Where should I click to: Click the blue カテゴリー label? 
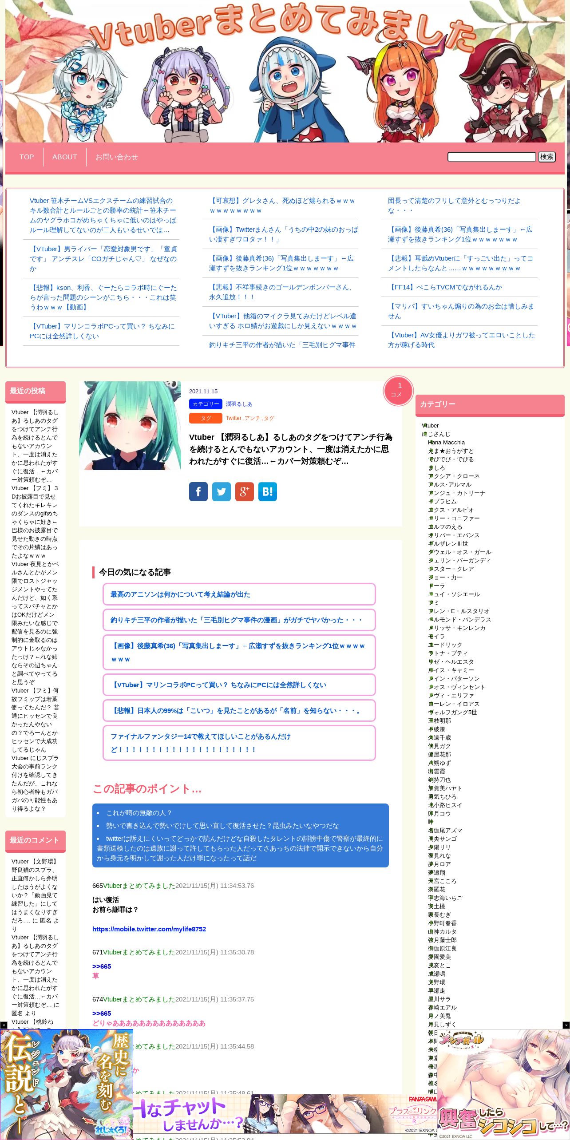click(206, 404)
